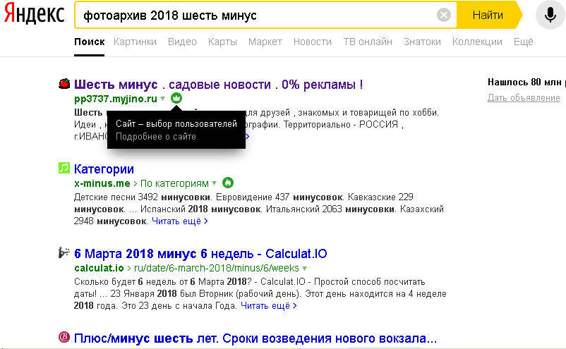Open the Ещё menu in search tabs
Image resolution: width=566 pixels, height=349 pixels.
pos(524,42)
